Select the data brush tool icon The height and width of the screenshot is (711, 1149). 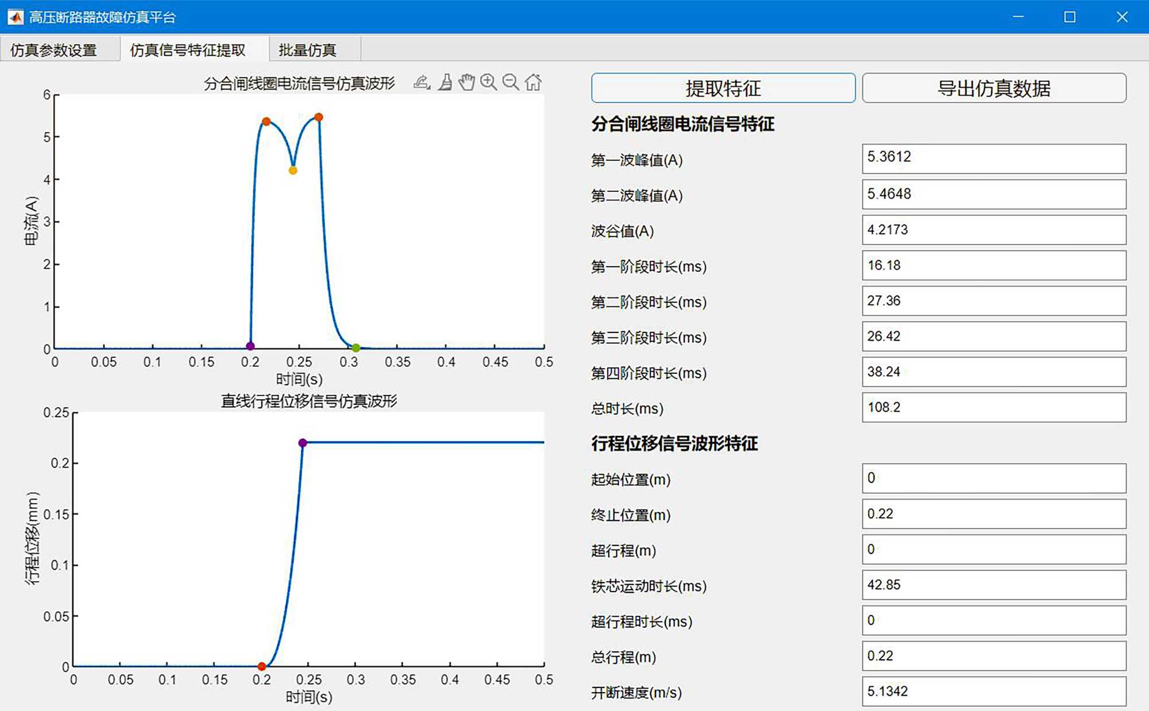coord(445,83)
